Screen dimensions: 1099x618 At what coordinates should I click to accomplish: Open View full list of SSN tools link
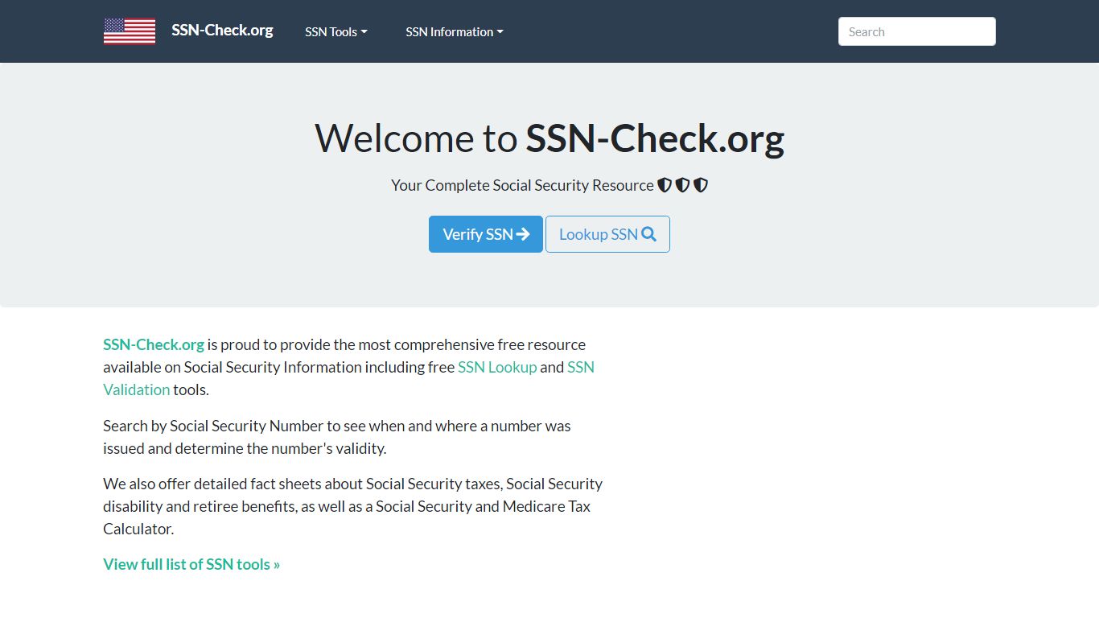click(191, 564)
